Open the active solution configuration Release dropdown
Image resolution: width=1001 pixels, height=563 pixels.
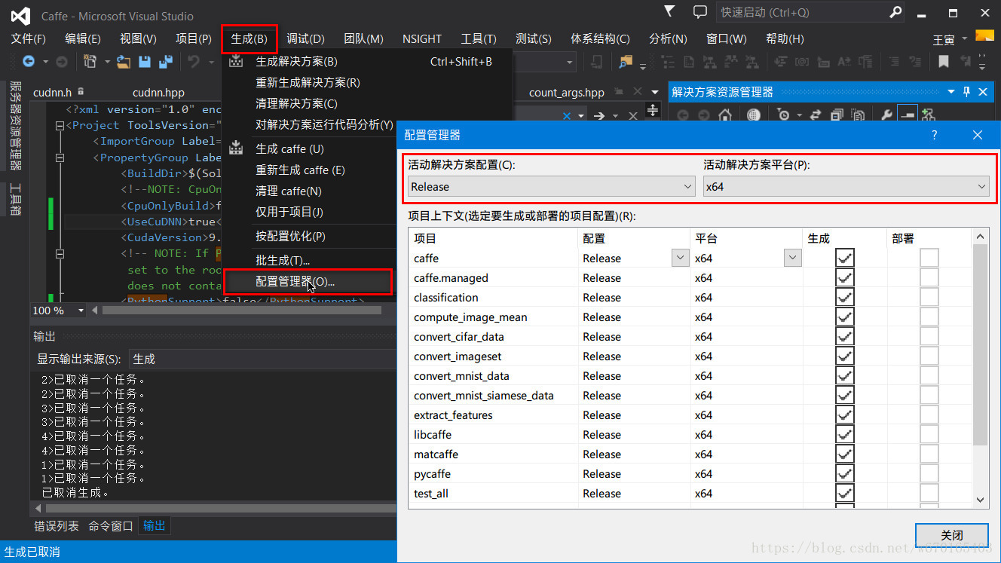coord(551,186)
